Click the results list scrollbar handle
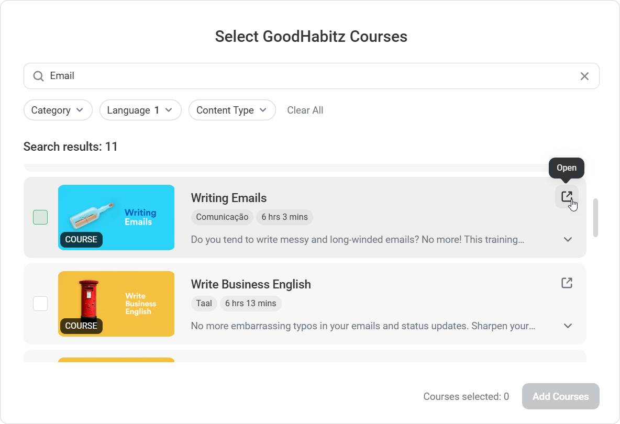 (x=595, y=218)
